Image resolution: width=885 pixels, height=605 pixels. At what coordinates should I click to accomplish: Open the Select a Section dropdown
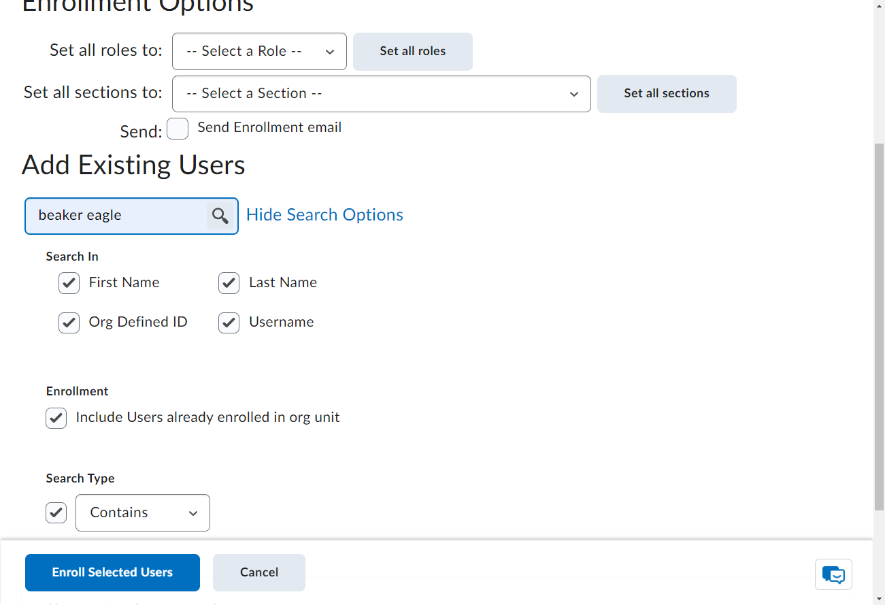pos(382,94)
